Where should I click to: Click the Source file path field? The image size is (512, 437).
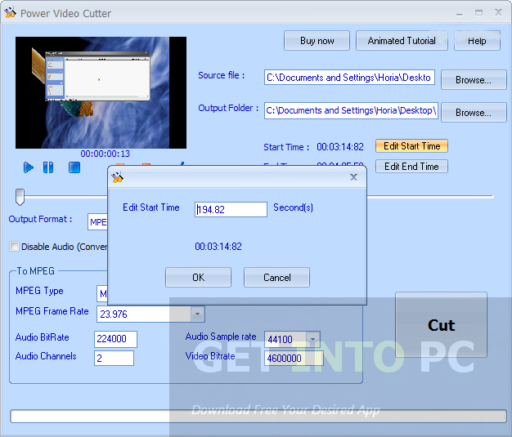coord(349,78)
